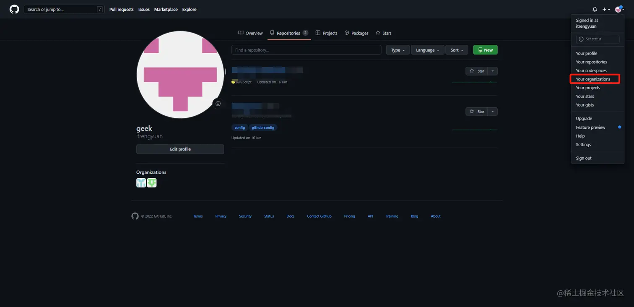
Task: Open the Docs footer link
Action: 291,216
